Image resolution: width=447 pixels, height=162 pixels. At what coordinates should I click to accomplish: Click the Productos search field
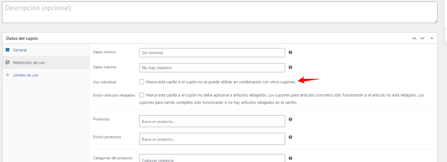coord(212,121)
